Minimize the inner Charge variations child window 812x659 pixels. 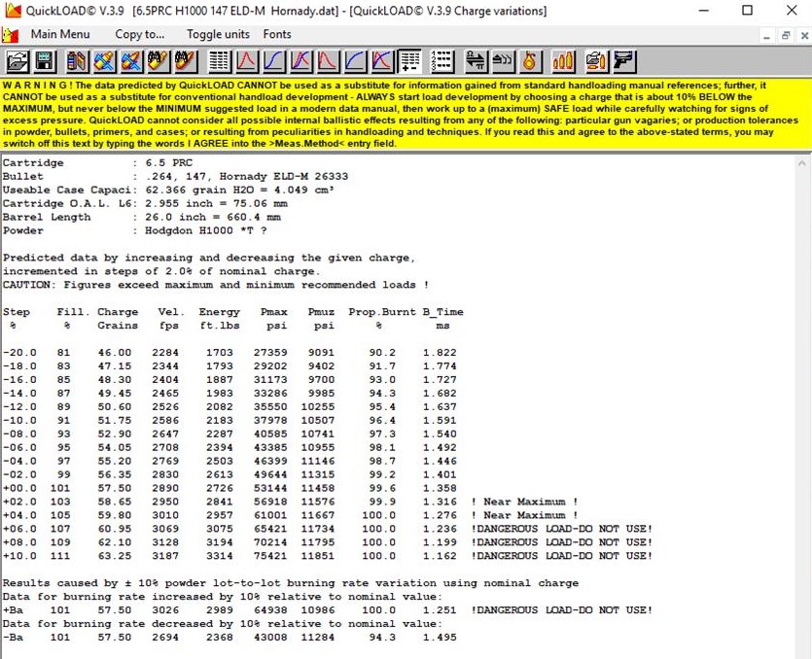tap(766, 36)
